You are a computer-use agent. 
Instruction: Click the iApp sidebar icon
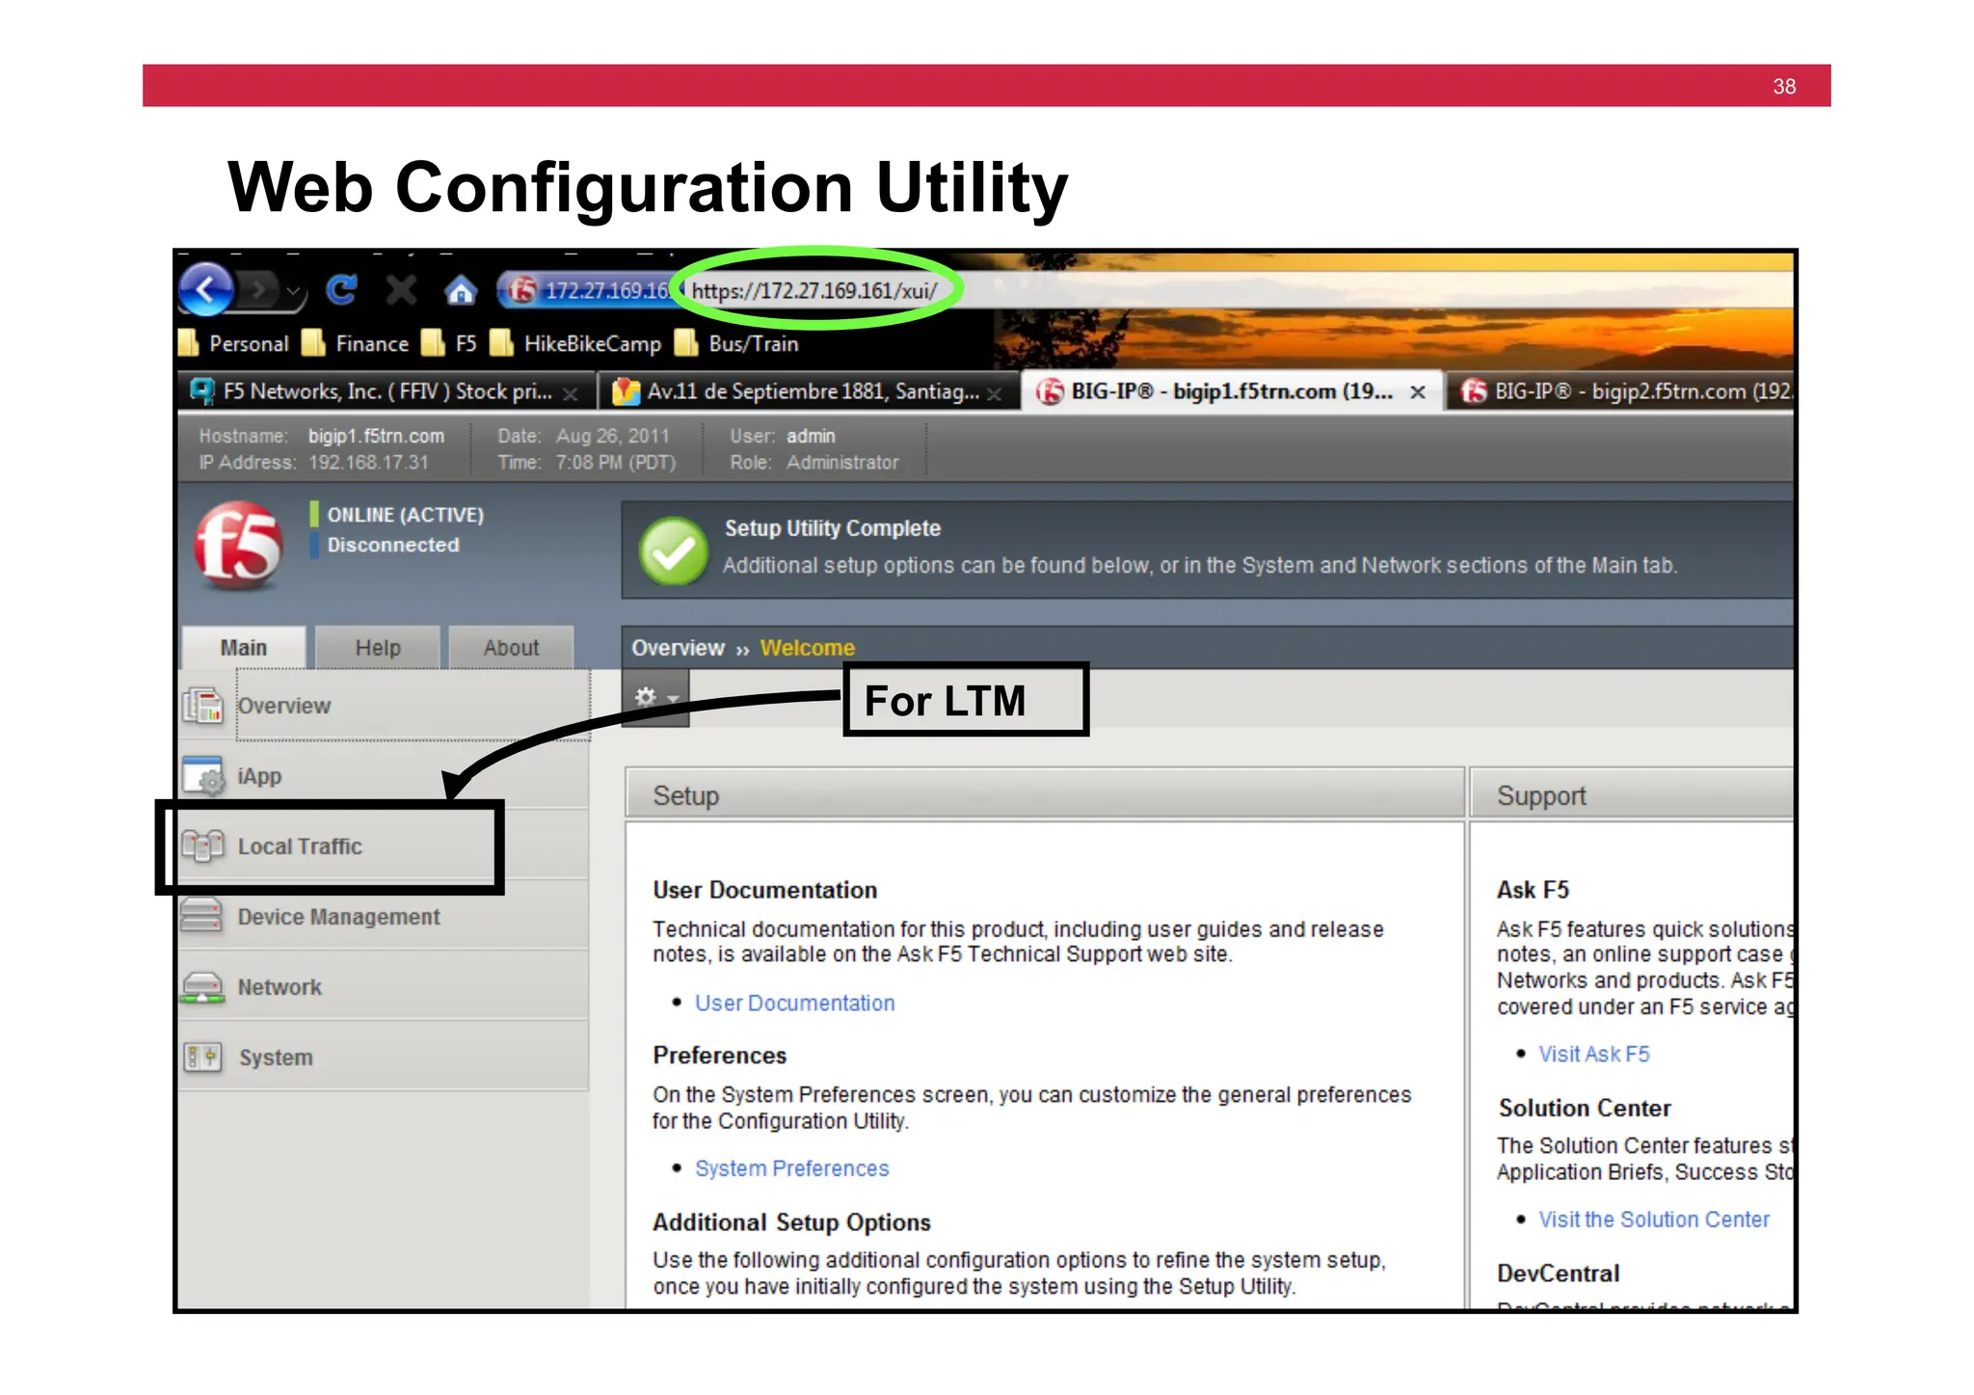tap(203, 776)
